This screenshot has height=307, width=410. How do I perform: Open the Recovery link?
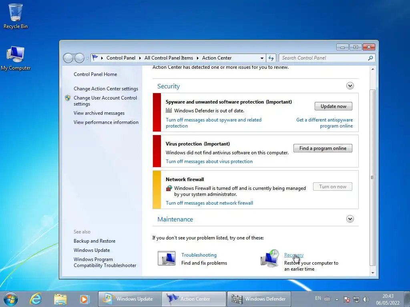point(293,255)
